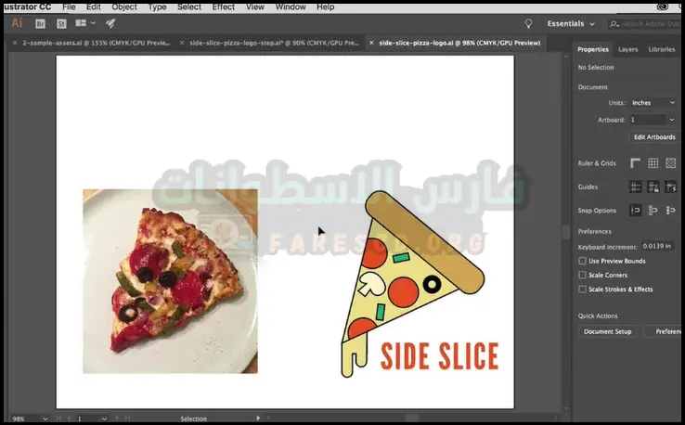The height and width of the screenshot is (425, 685).
Task: Show the grid using the Grid icon
Action: tap(653, 163)
